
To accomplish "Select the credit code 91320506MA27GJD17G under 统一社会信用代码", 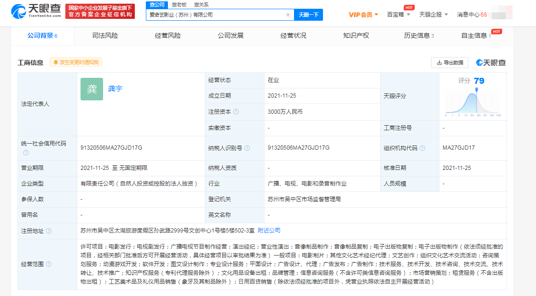I will (x=111, y=148).
